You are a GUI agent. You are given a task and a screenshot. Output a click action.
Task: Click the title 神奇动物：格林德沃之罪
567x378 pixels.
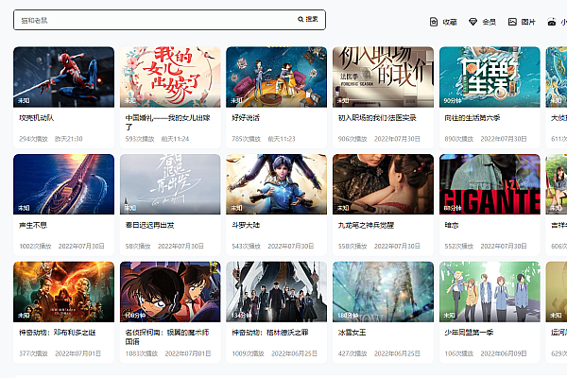tap(270, 333)
